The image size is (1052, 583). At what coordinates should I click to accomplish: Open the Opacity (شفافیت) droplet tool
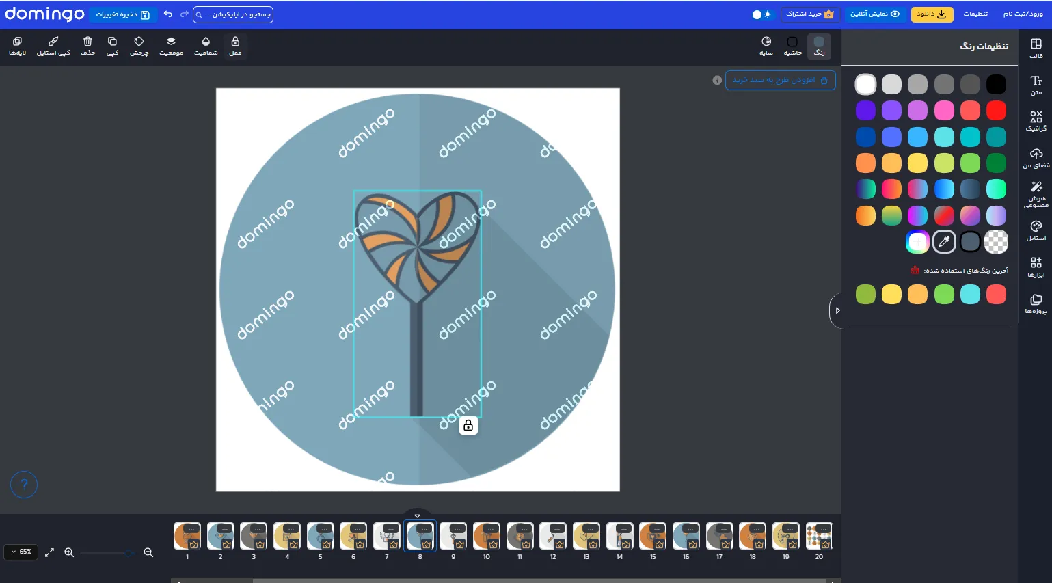[x=206, y=46]
